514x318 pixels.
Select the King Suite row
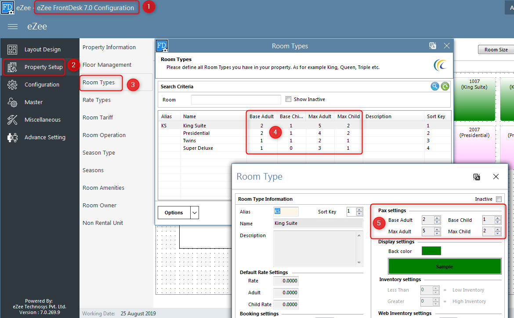tap(304, 126)
